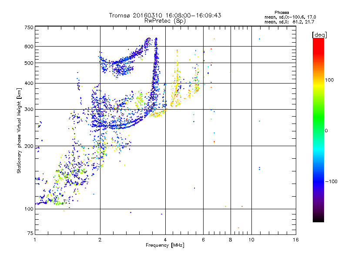Click the '16' tick label on frequency axis
Image resolution: width=348 pixels, height=261 pixels.
coord(296,240)
